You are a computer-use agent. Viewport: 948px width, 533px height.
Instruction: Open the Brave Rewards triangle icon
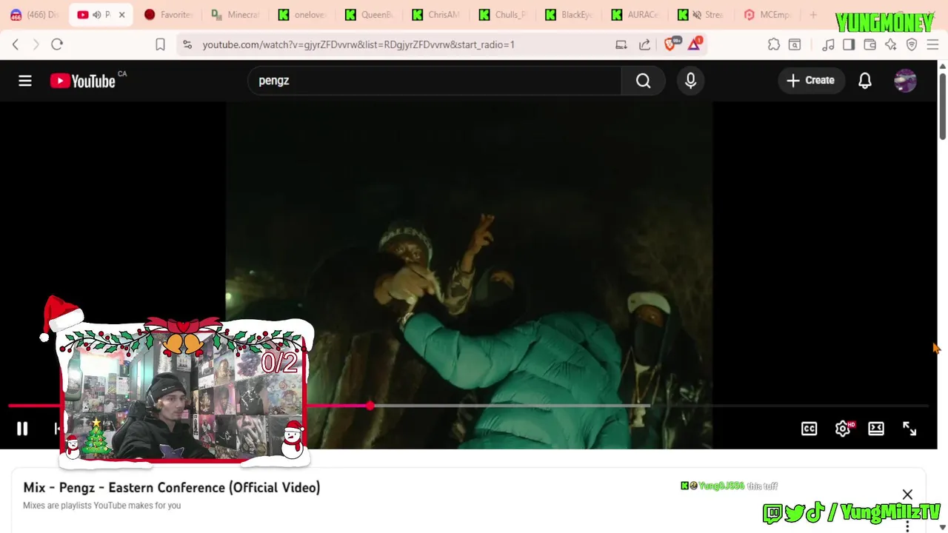[x=695, y=44]
